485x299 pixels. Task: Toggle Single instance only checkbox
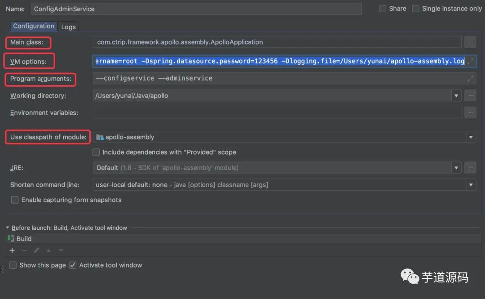coord(416,9)
